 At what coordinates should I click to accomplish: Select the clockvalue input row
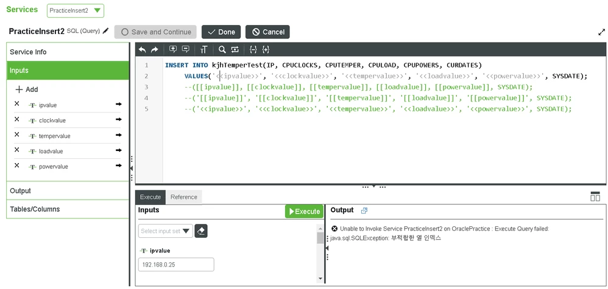[68, 120]
